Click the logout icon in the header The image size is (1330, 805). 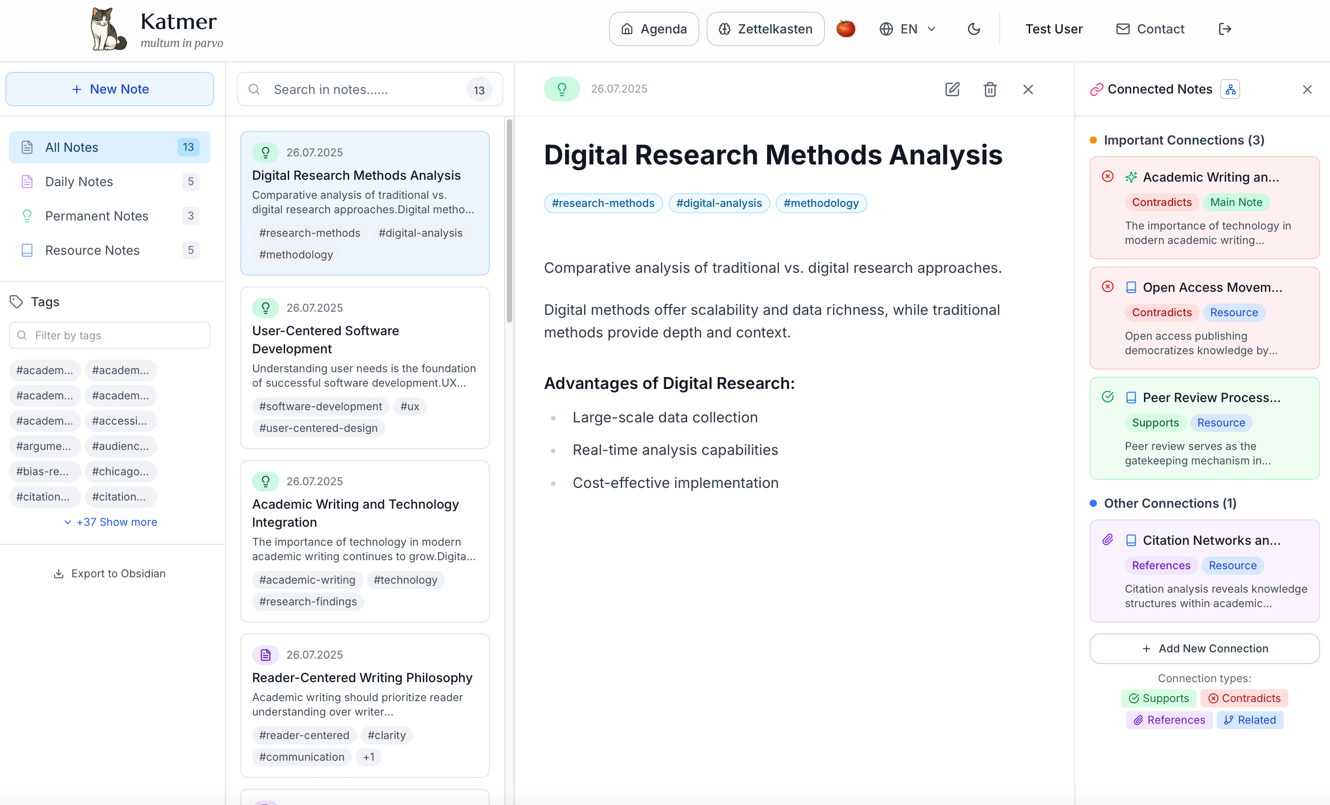[x=1225, y=28]
